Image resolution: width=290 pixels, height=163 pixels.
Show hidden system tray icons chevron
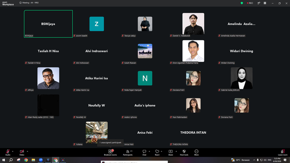254,160
